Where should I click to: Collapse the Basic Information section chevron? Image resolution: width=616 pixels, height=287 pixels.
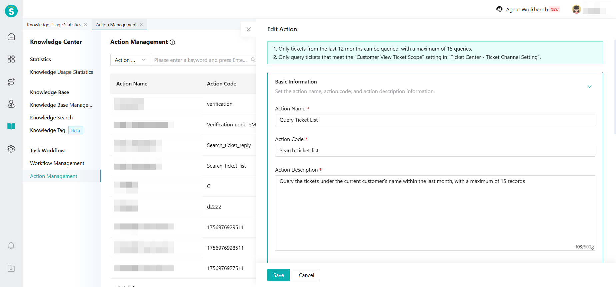589,86
